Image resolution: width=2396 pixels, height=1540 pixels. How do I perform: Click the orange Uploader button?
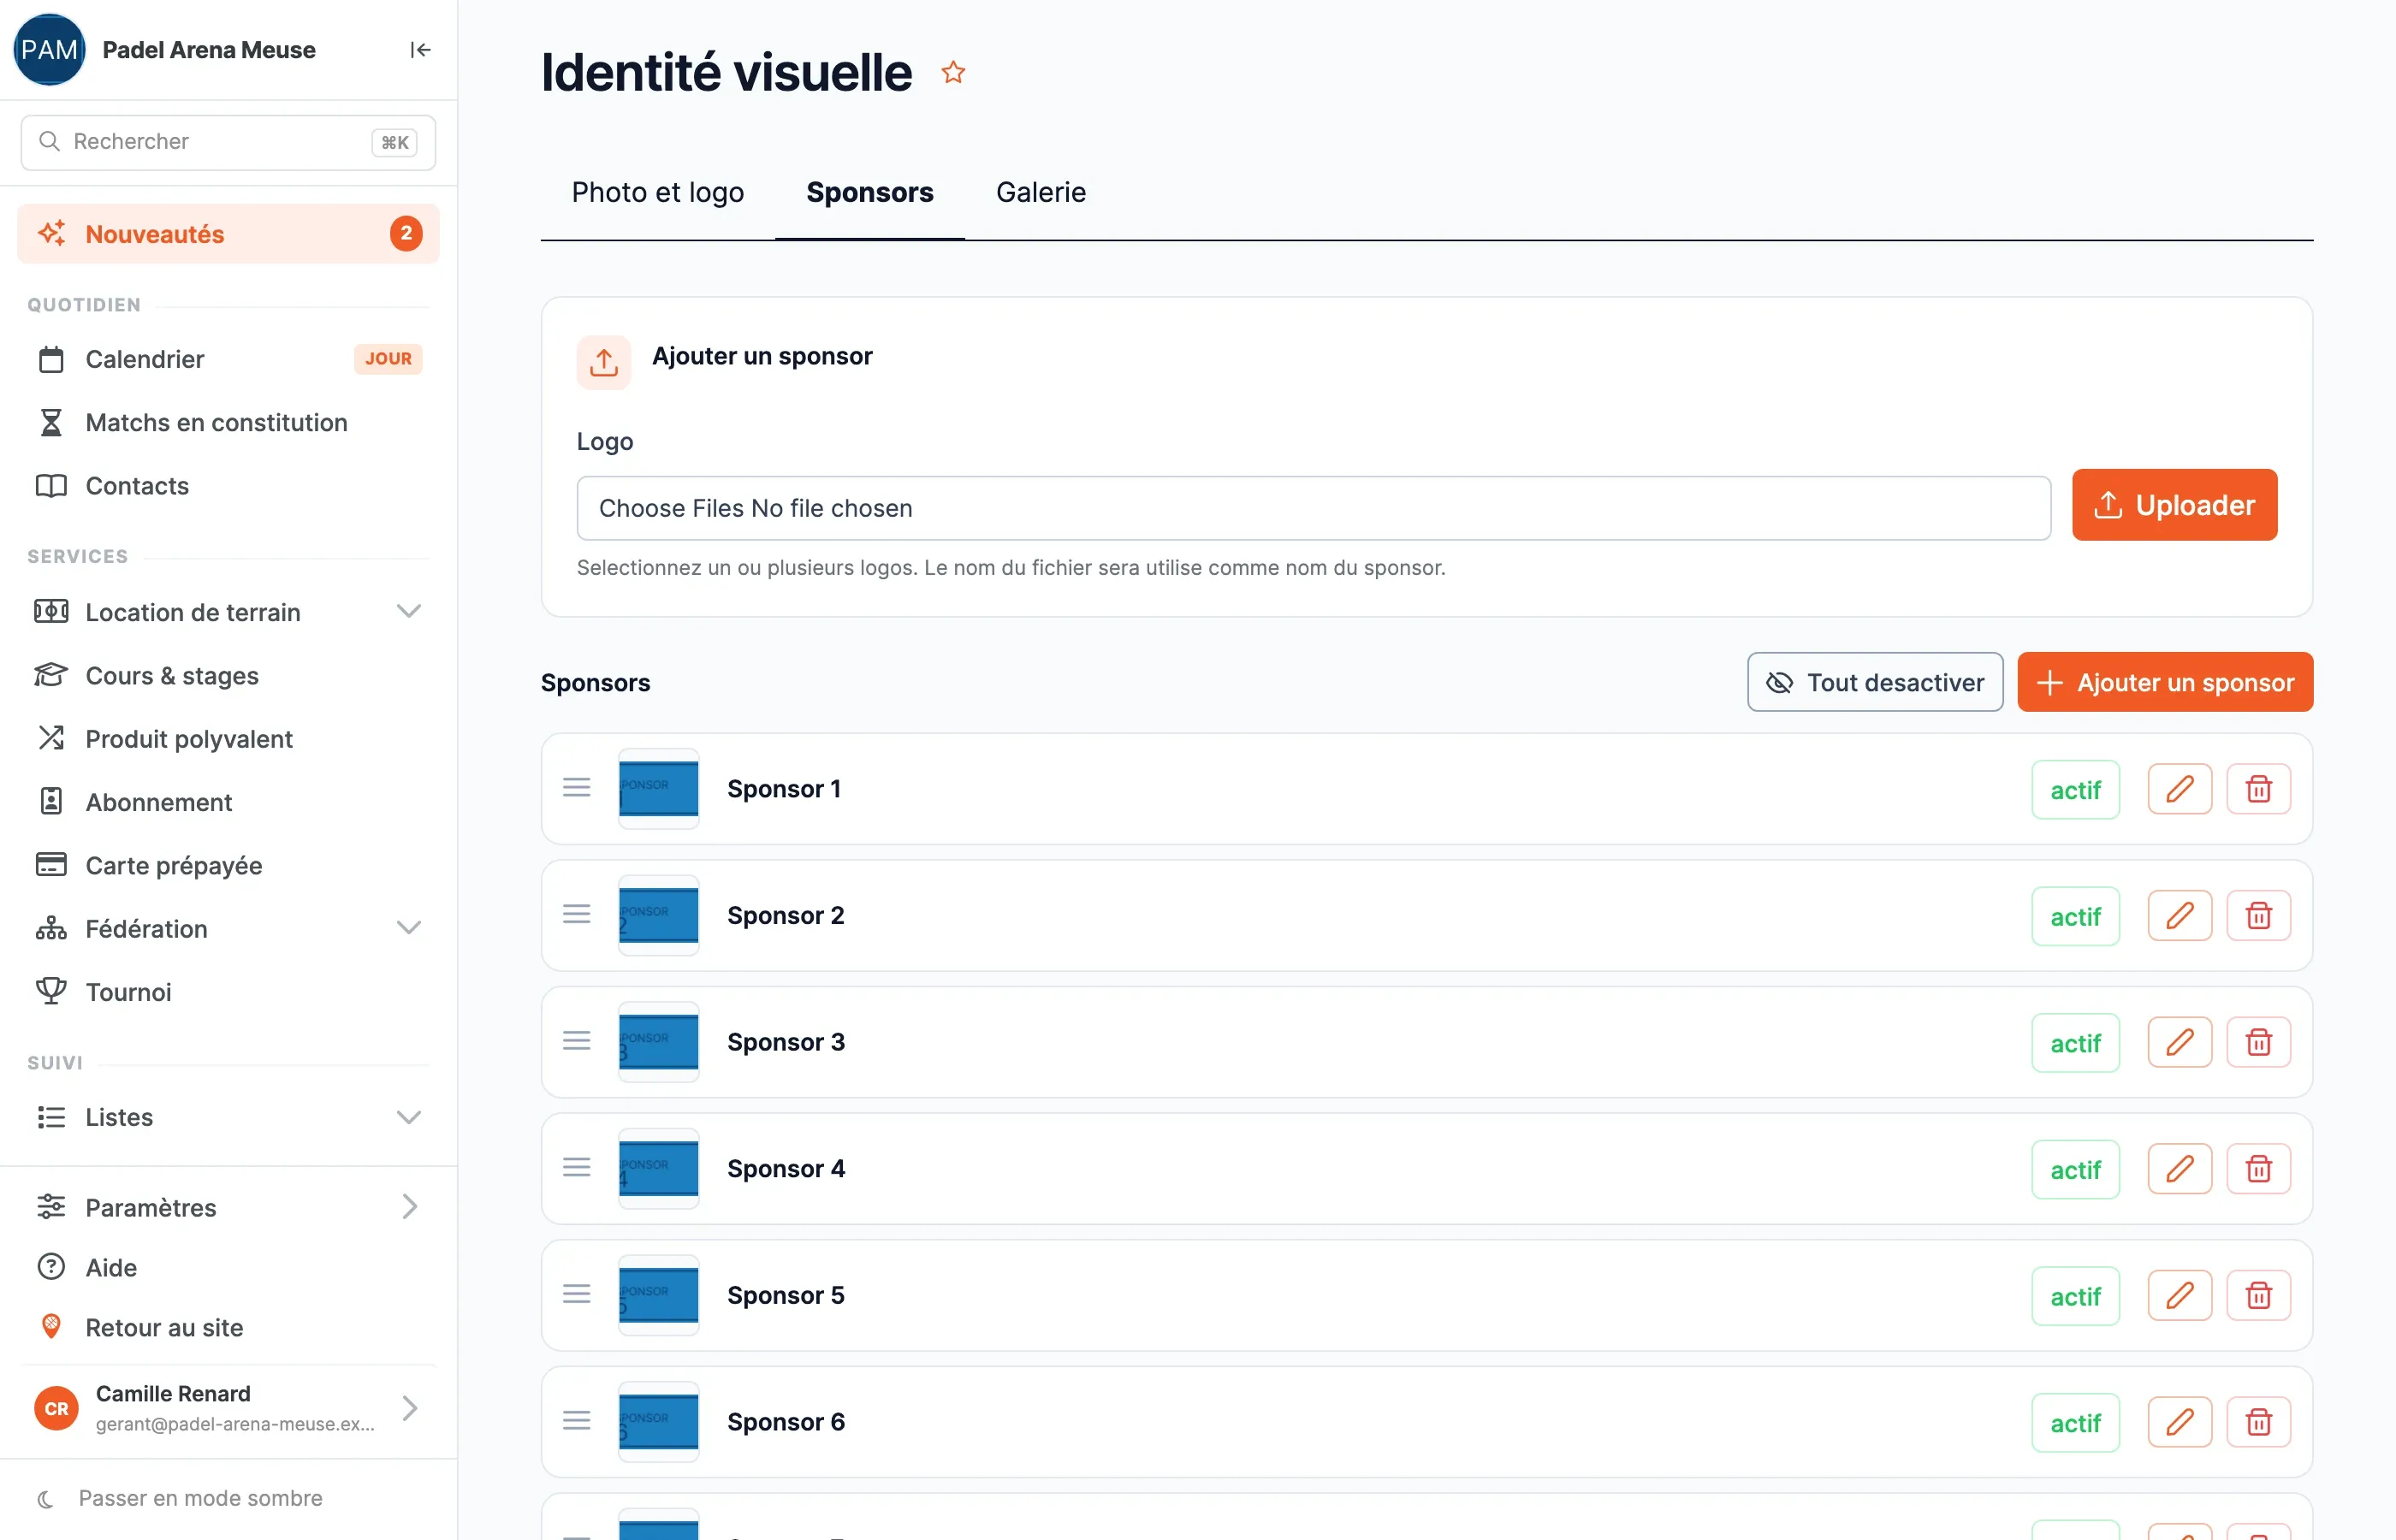[x=2174, y=505]
